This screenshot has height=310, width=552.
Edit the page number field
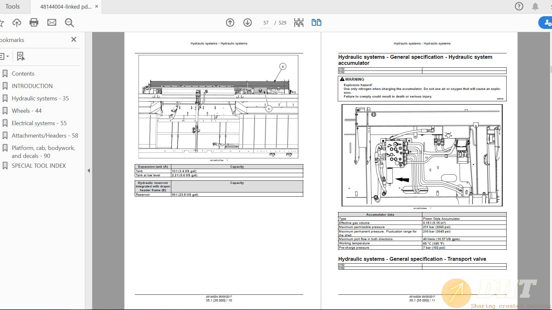pos(266,23)
